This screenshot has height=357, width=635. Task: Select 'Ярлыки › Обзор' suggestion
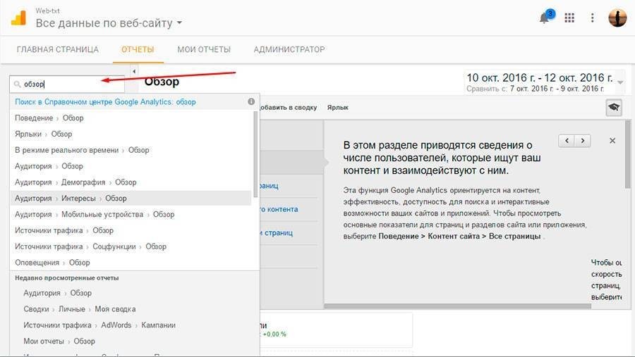pos(131,134)
